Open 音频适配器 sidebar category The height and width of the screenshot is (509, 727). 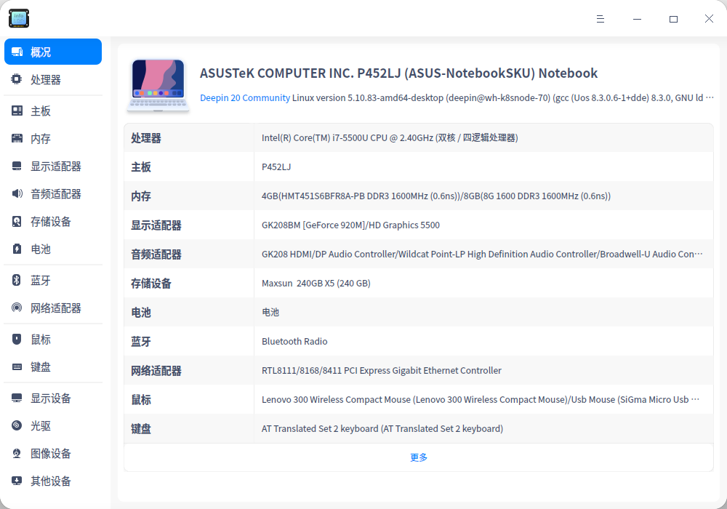[53, 193]
